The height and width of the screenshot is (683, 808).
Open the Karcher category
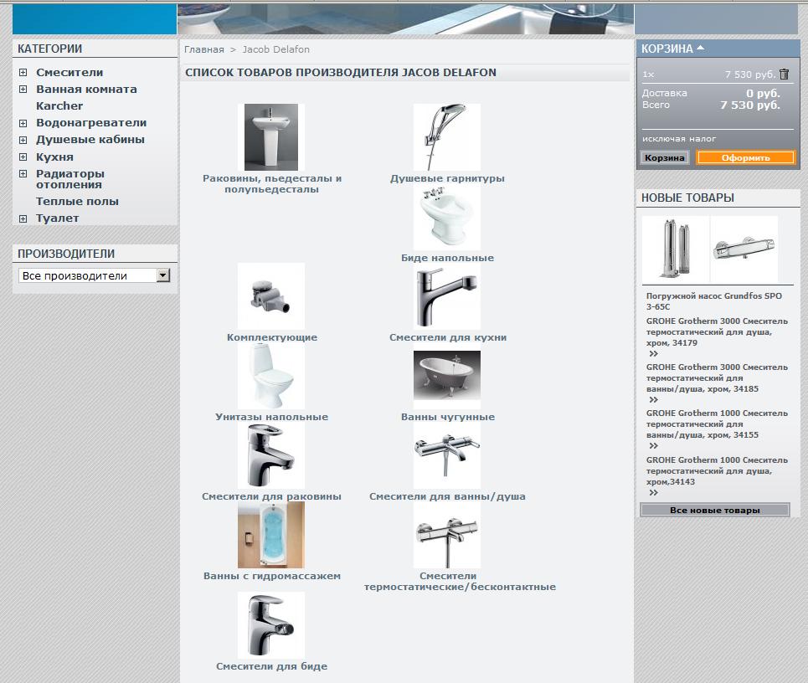coord(59,105)
